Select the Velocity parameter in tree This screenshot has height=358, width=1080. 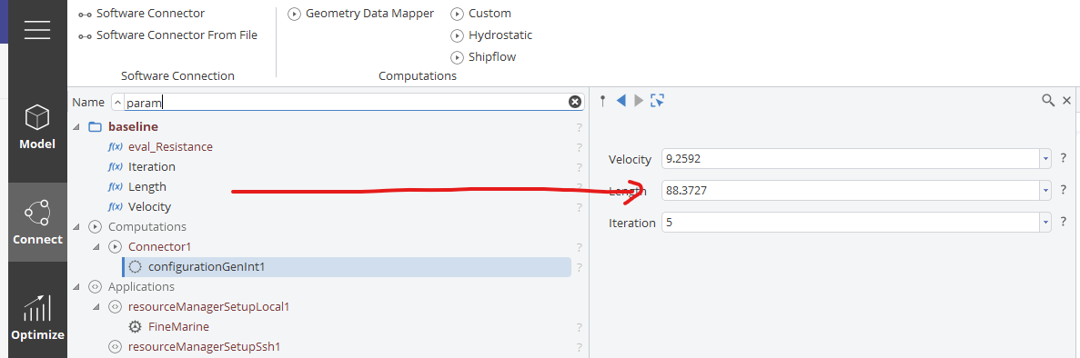(x=149, y=206)
